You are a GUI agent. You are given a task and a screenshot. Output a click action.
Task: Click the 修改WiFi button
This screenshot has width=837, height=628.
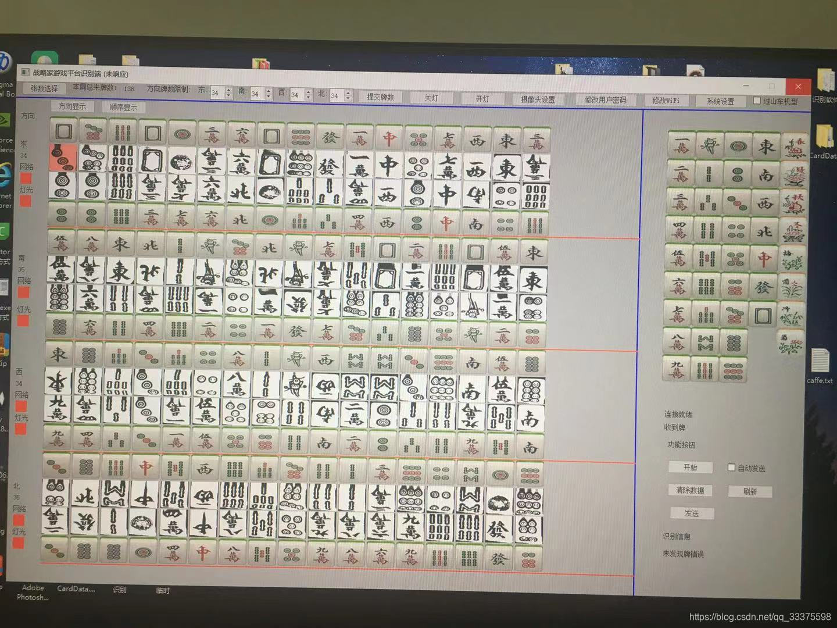[x=666, y=101]
